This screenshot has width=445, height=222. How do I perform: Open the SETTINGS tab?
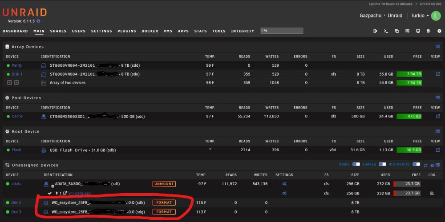coord(101,31)
